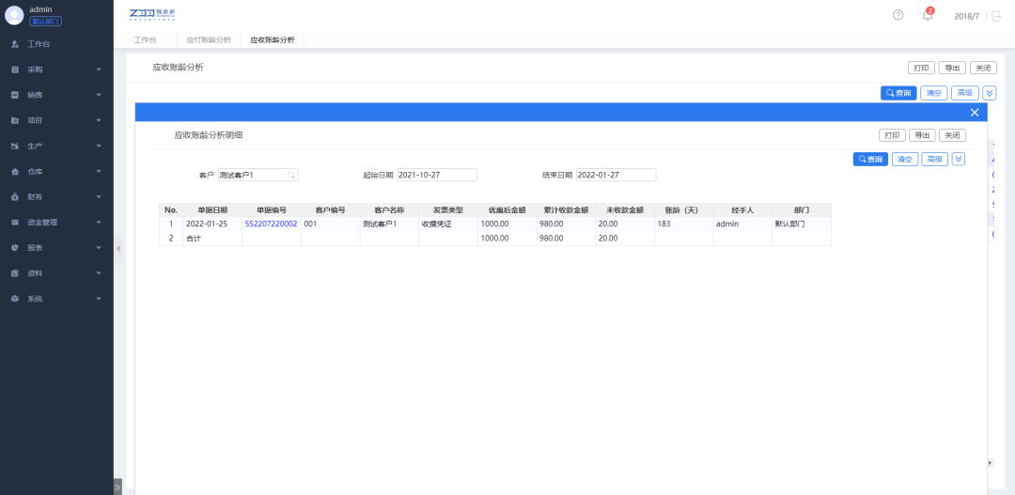The image size is (1015, 495).
Task: Click the 起始日期 date input field
Action: click(437, 175)
